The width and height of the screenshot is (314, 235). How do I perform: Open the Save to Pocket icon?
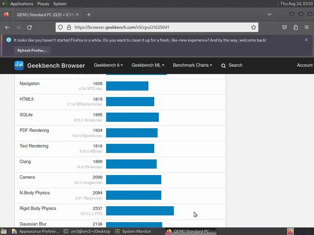click(284, 27)
